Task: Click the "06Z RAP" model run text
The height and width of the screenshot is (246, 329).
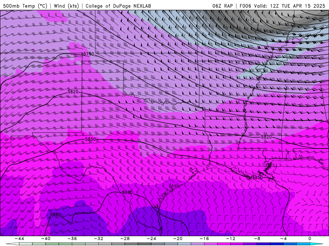Action: click(x=222, y=6)
